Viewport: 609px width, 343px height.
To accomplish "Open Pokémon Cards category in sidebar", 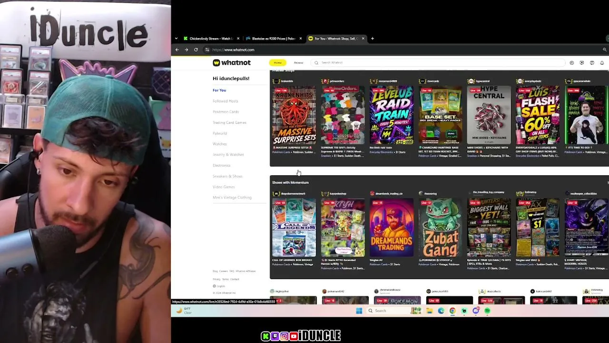I will point(226,111).
